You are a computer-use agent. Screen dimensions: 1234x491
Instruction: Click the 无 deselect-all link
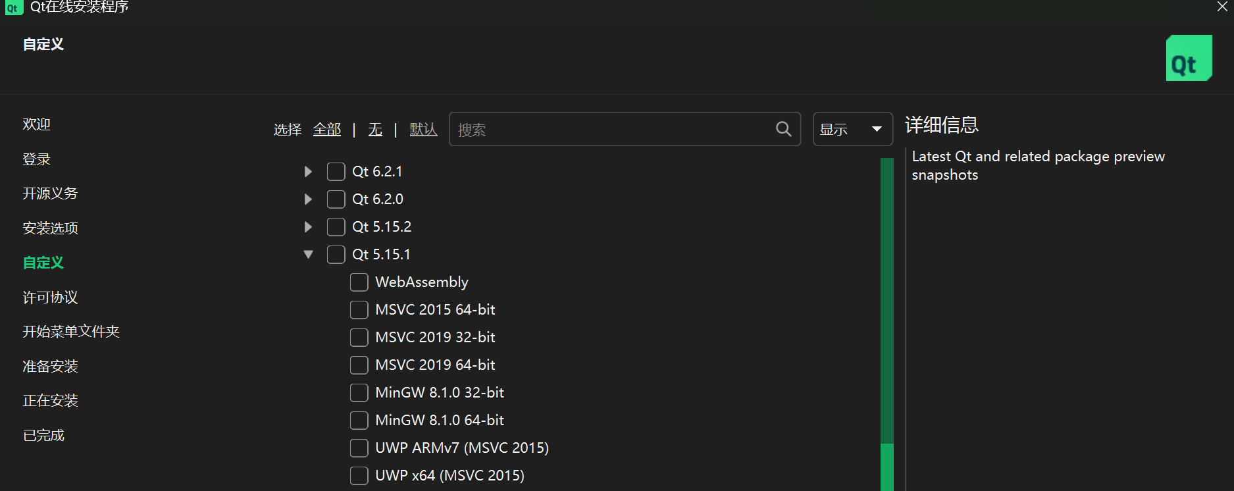375,130
